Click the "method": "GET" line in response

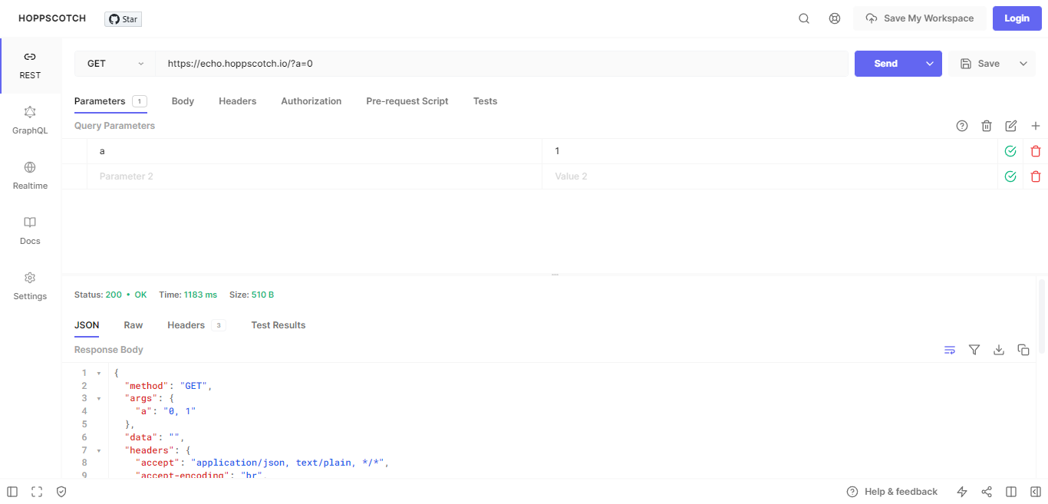pyautogui.click(x=168, y=386)
